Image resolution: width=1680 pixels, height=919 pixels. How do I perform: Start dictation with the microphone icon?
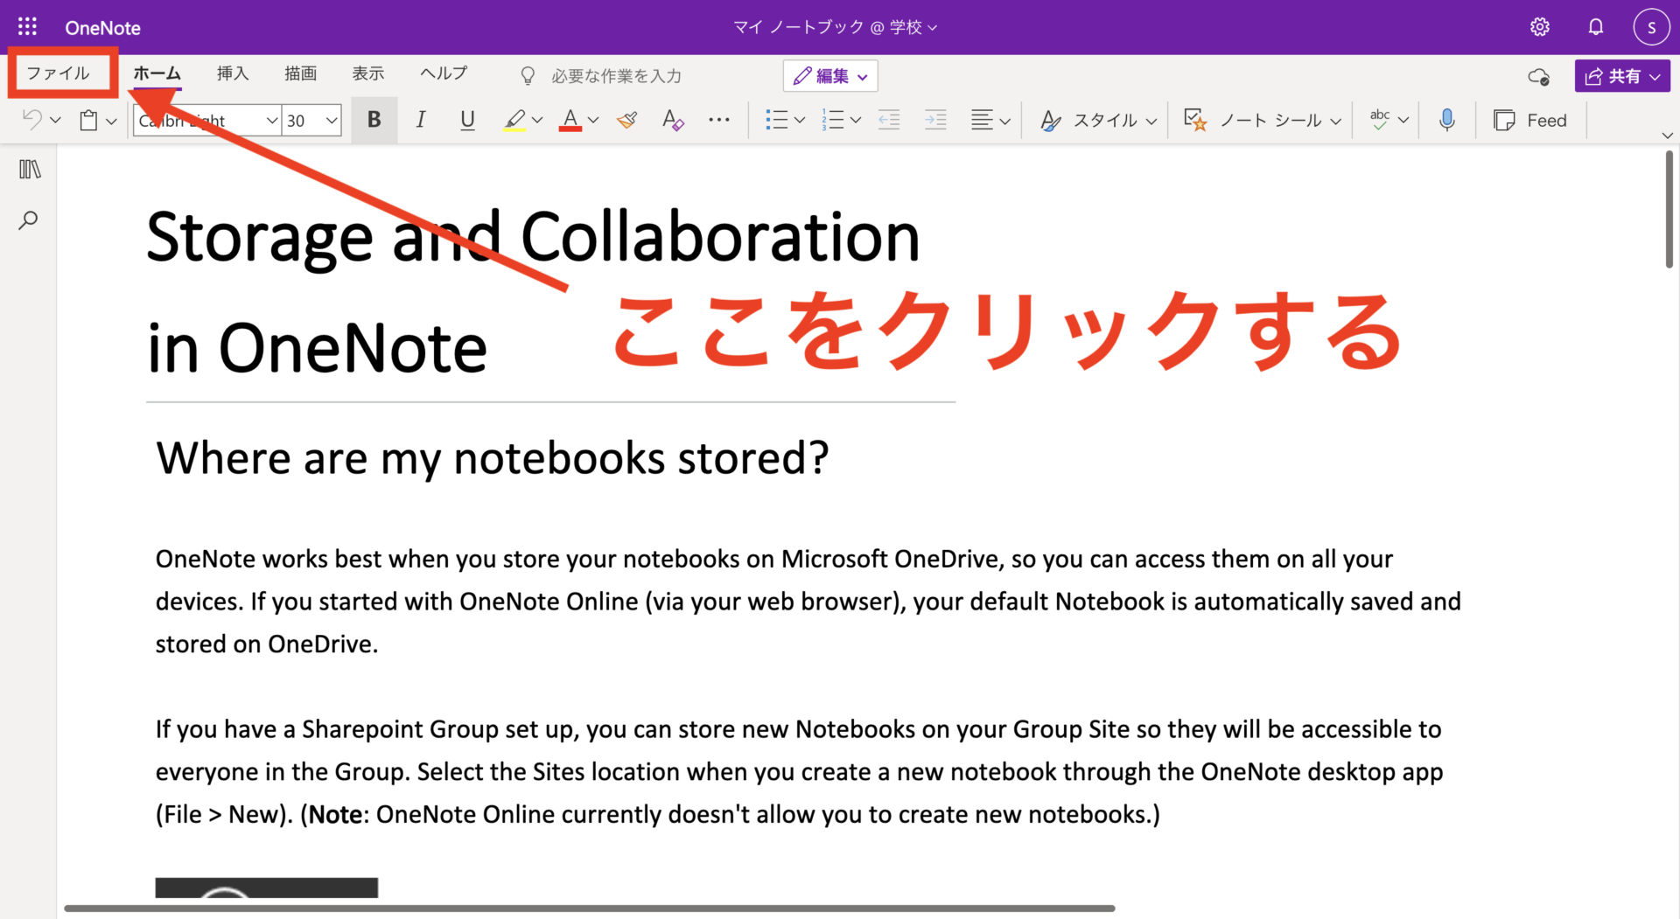tap(1446, 120)
